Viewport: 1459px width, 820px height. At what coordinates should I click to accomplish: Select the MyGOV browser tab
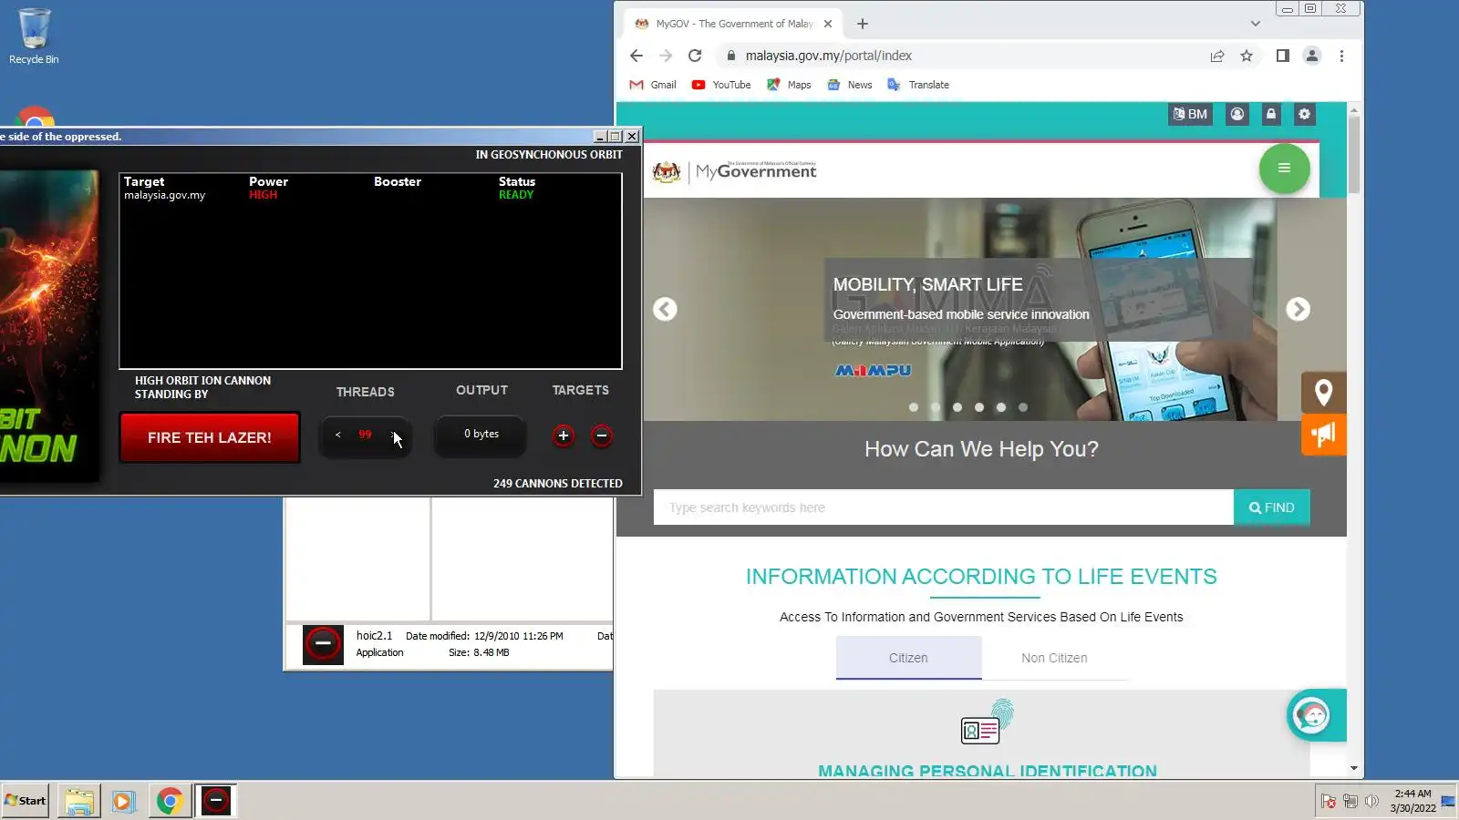[732, 24]
